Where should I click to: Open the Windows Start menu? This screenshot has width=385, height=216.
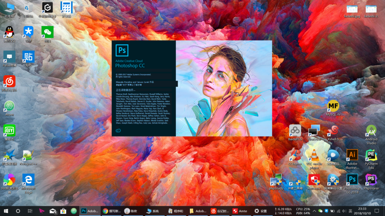coord(6,211)
